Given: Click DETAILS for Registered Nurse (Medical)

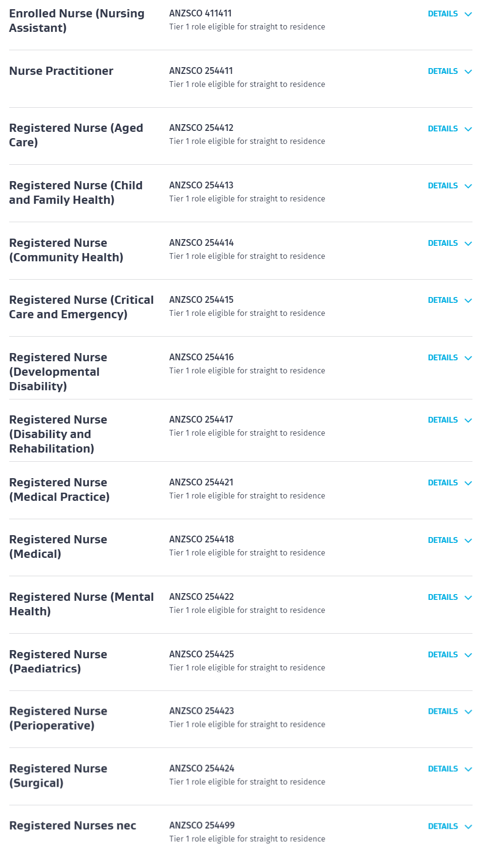Looking at the screenshot, I should pos(443,540).
